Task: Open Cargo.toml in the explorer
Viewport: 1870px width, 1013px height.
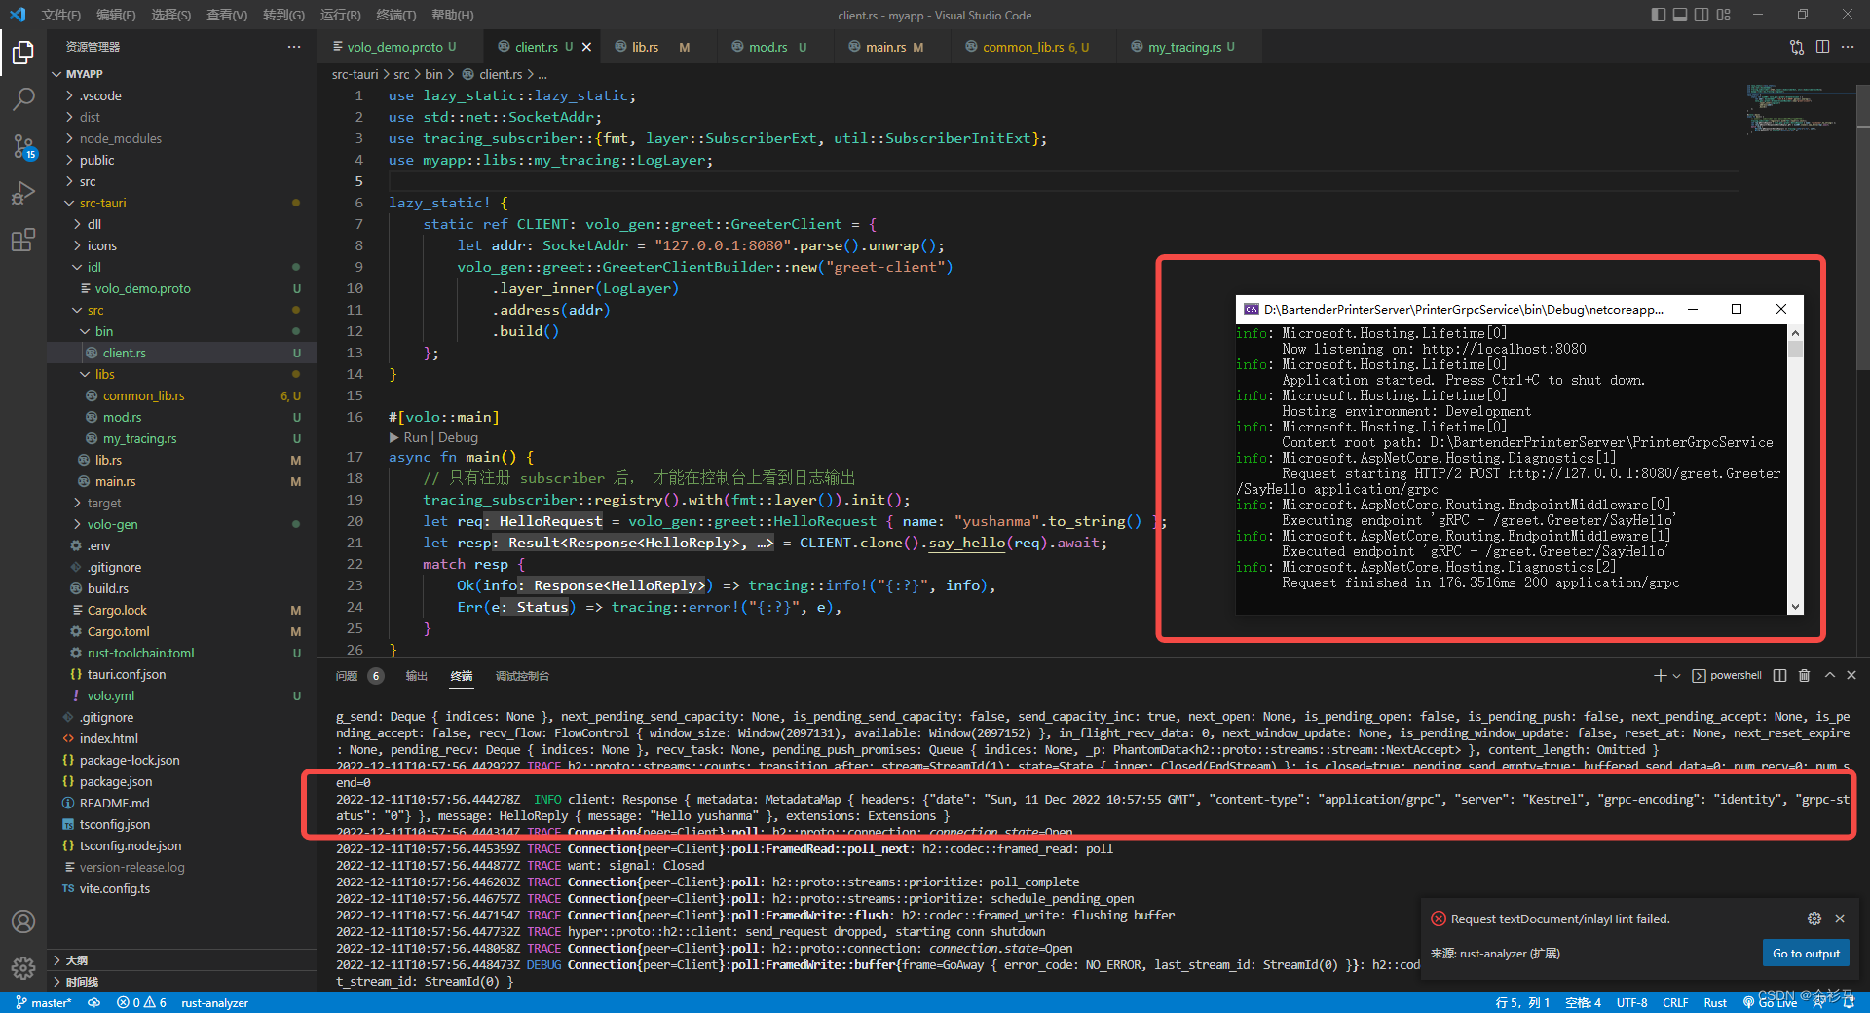Action: [x=118, y=631]
